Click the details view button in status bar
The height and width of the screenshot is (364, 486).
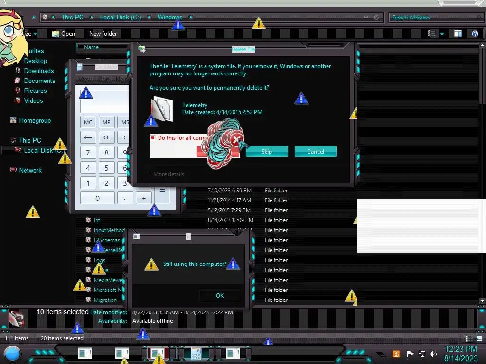point(469,338)
